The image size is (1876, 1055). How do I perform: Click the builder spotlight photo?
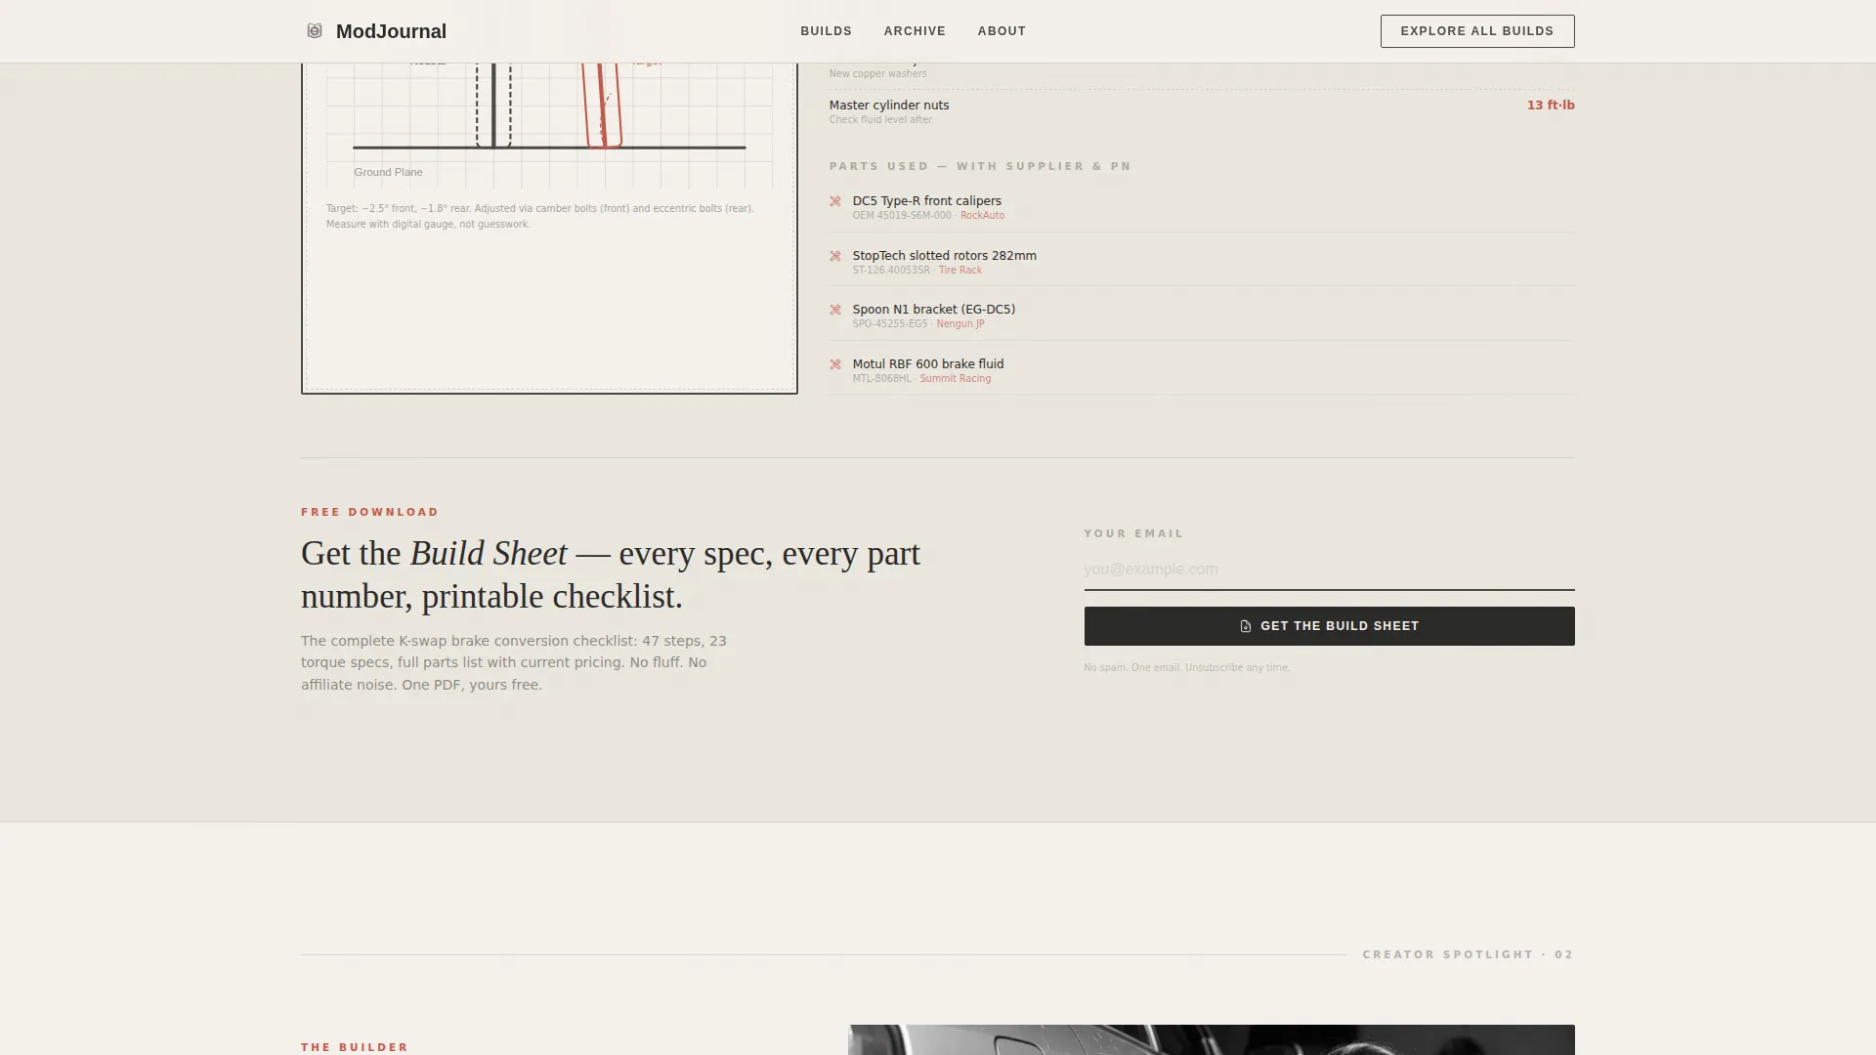[x=1211, y=1039]
